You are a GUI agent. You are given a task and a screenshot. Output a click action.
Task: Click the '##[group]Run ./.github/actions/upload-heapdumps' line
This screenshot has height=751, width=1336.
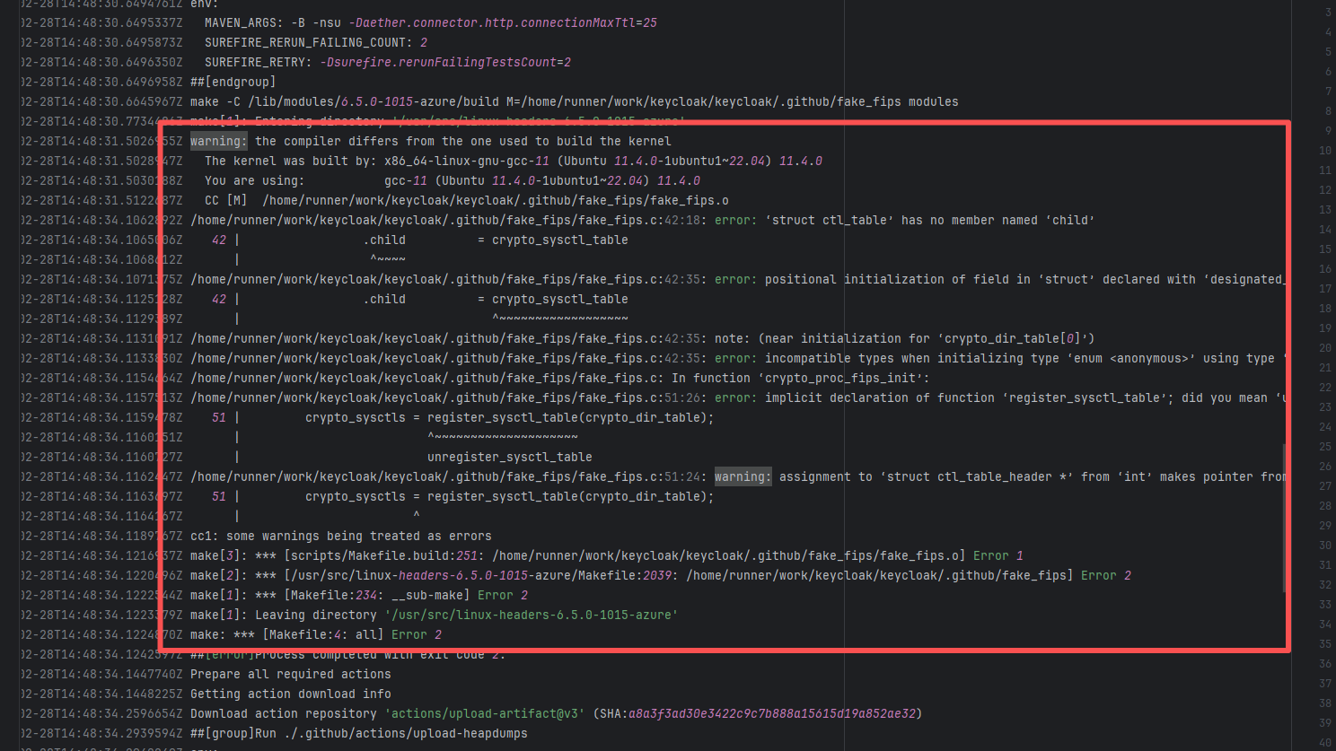[358, 733]
